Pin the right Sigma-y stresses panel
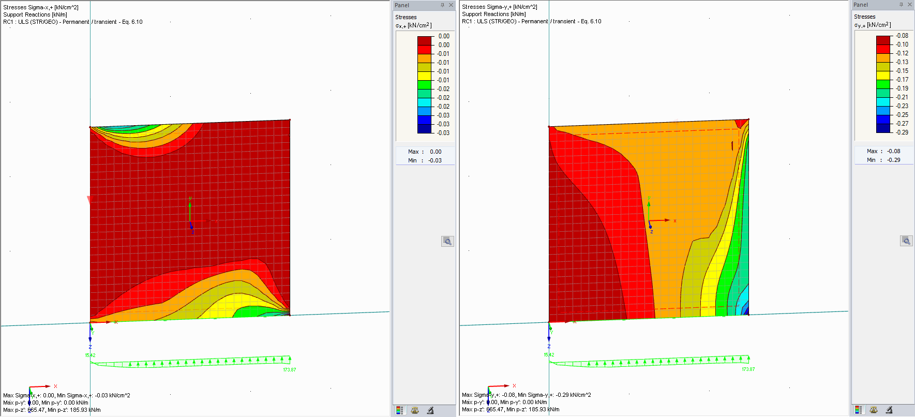 click(901, 5)
